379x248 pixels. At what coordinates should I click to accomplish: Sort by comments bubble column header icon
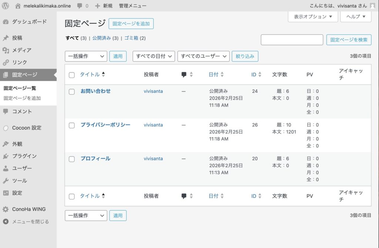[x=184, y=75]
